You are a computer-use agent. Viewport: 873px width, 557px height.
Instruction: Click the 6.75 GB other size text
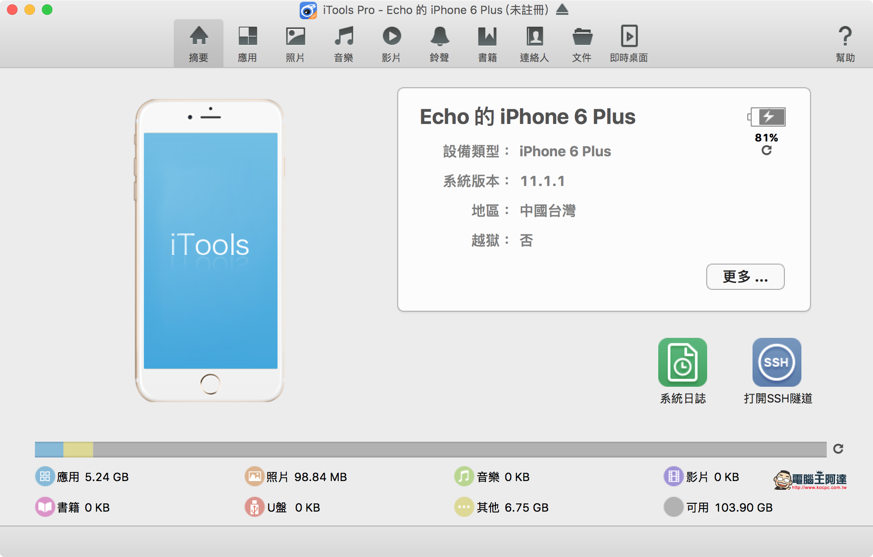click(526, 508)
